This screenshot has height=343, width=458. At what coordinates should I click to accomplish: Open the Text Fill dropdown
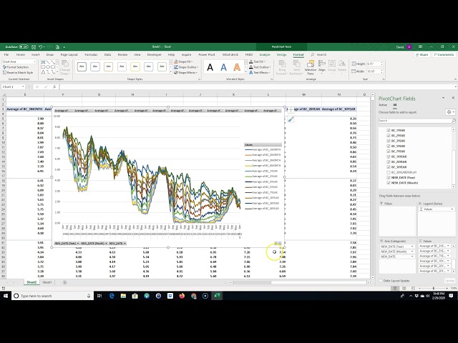click(257, 61)
